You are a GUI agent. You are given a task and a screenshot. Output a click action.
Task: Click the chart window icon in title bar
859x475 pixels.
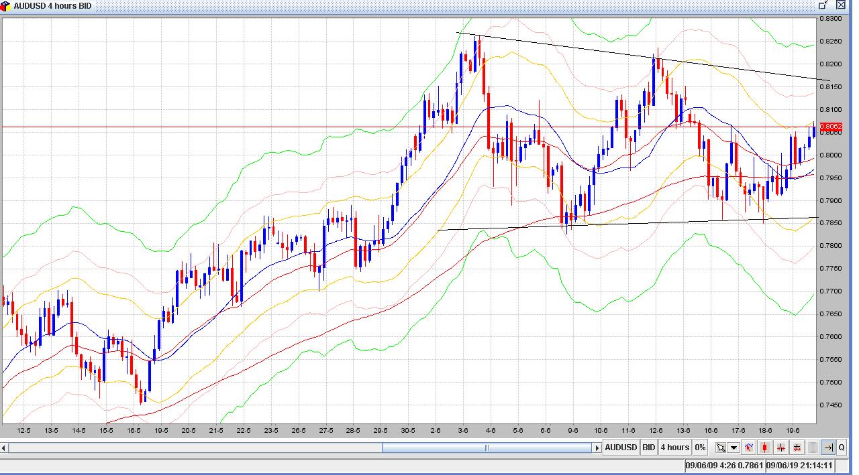[5, 5]
